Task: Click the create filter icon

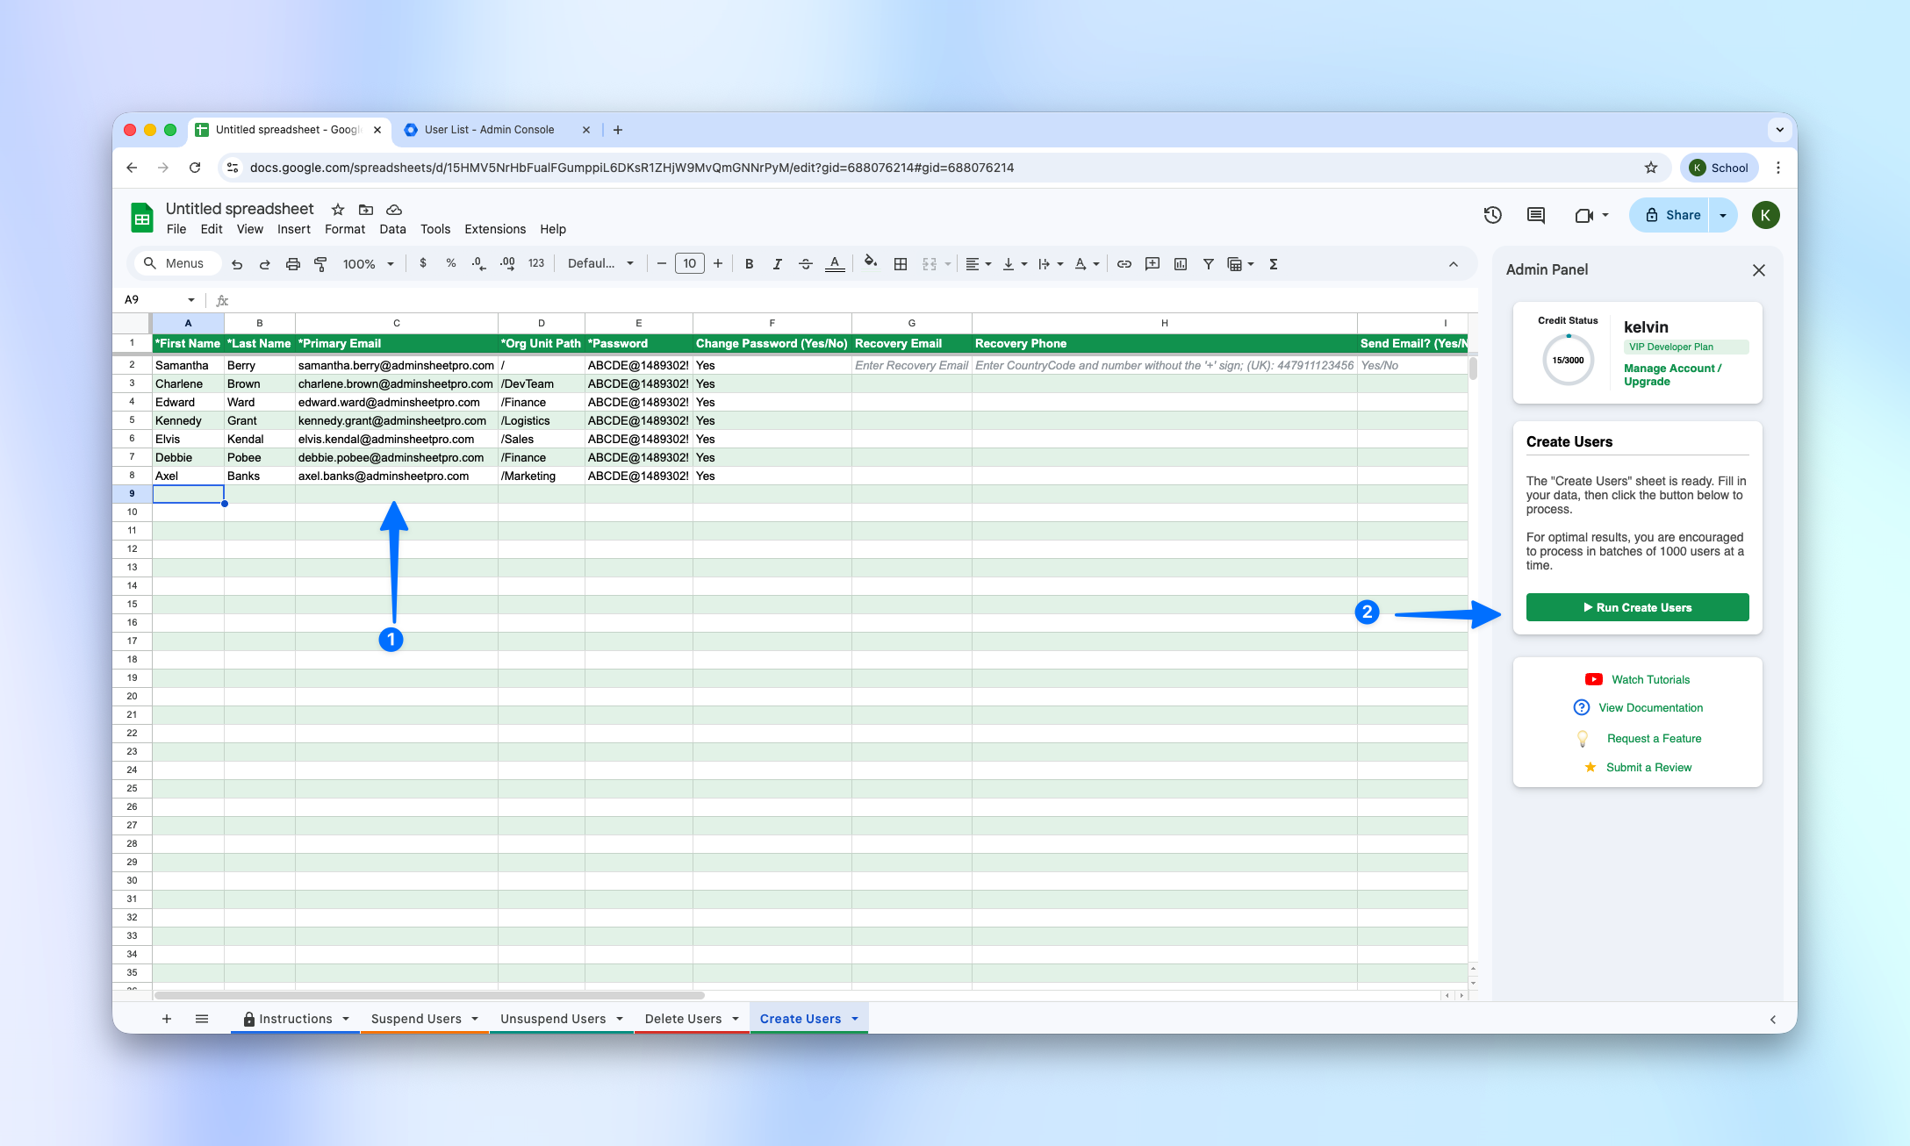Action: (1209, 264)
